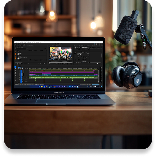
Task: Select the Rectangle tool
Action: coord(15,77)
